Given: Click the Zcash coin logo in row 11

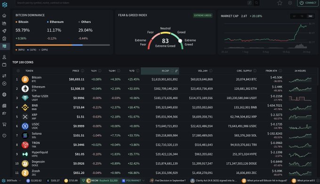Looking at the screenshot, I should [25, 173].
